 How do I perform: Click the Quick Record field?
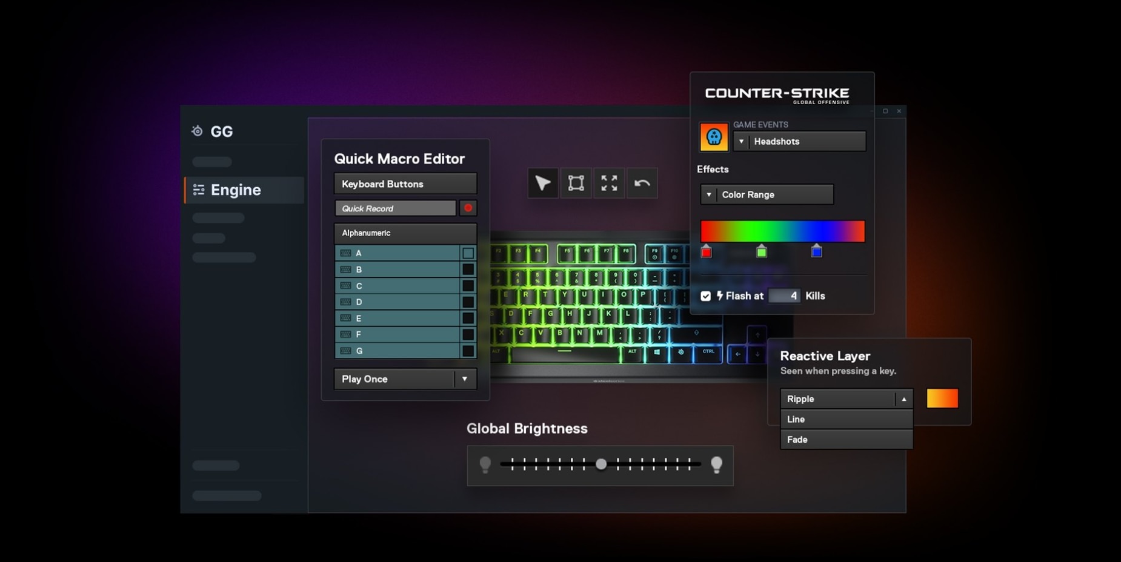click(395, 208)
